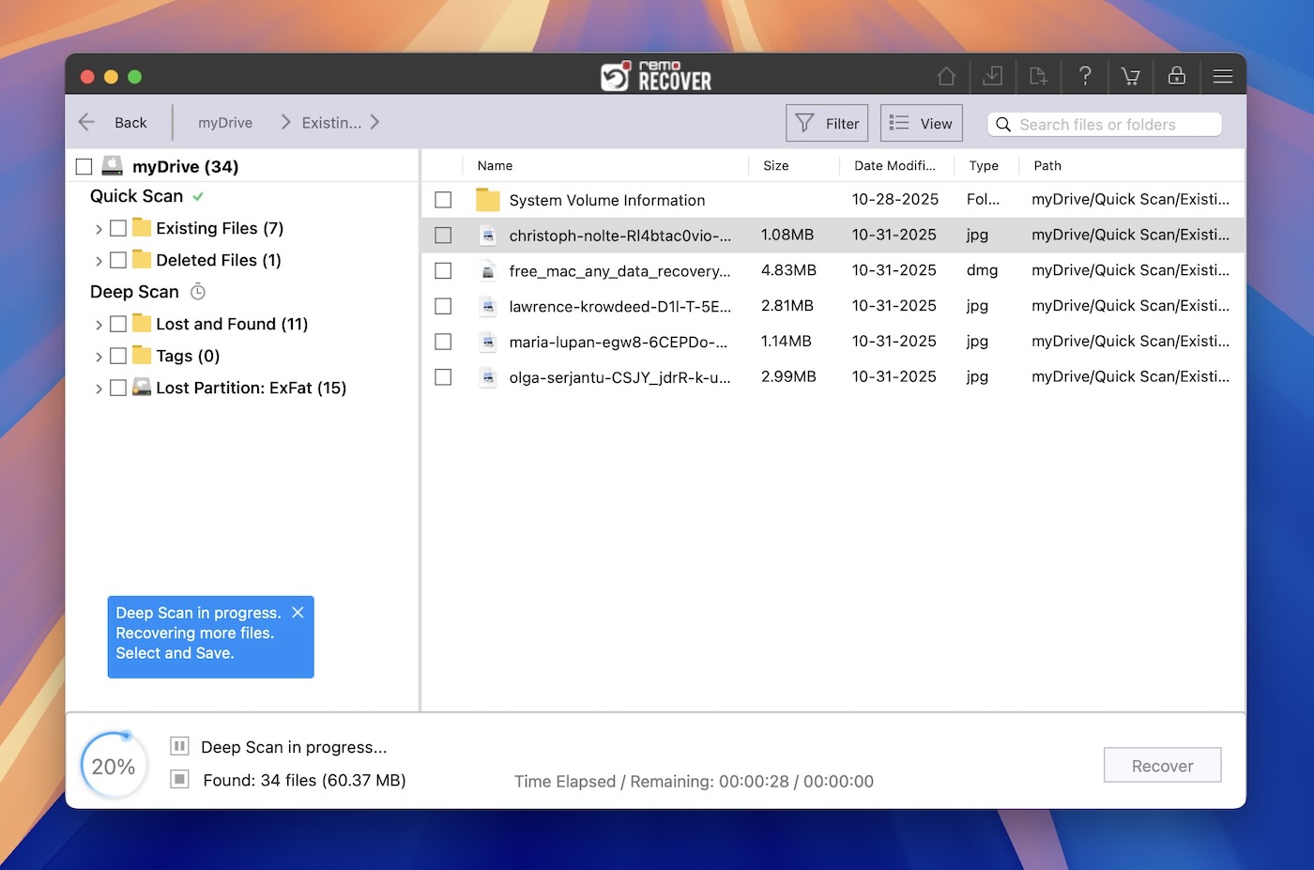Pause the deep scan
This screenshot has width=1314, height=870.
[x=179, y=746]
